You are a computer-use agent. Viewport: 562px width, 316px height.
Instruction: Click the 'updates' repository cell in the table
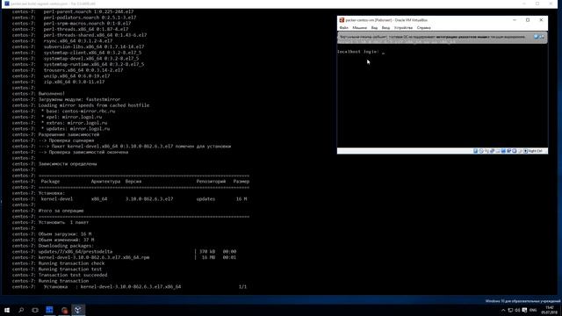(205, 199)
